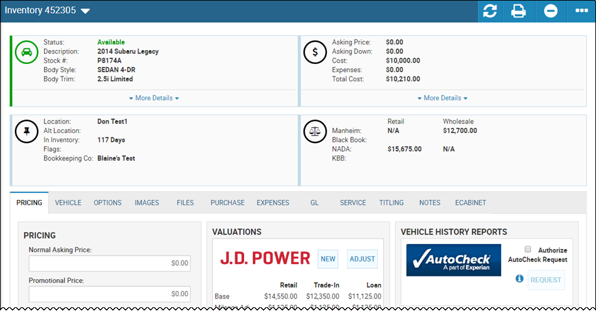Viewport: 596px width, 311px height.
Task: Click the refresh icon in header
Action: pos(490,11)
